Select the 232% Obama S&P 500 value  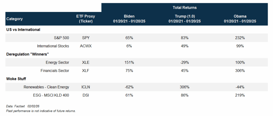pyautogui.click(x=240, y=38)
